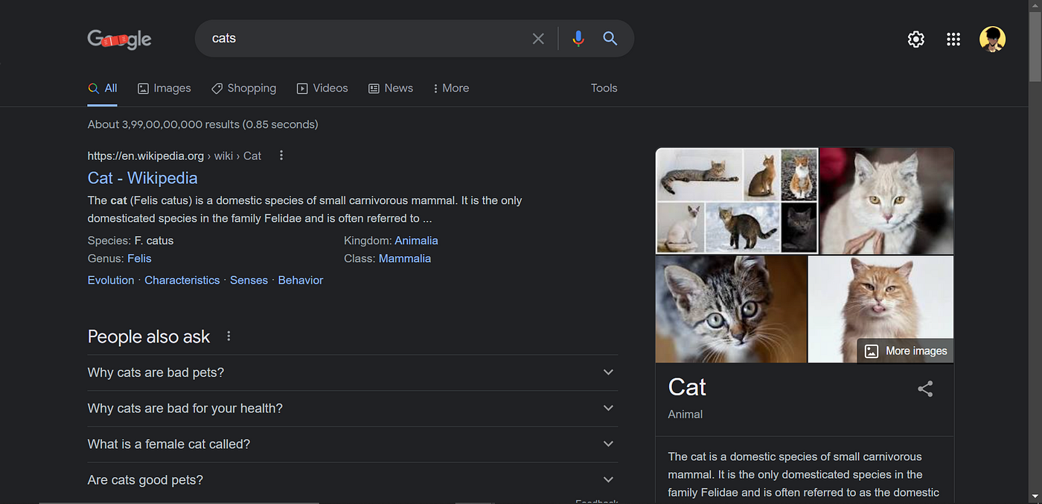The width and height of the screenshot is (1042, 504).
Task: Switch to the Images search tab
Action: tap(164, 88)
